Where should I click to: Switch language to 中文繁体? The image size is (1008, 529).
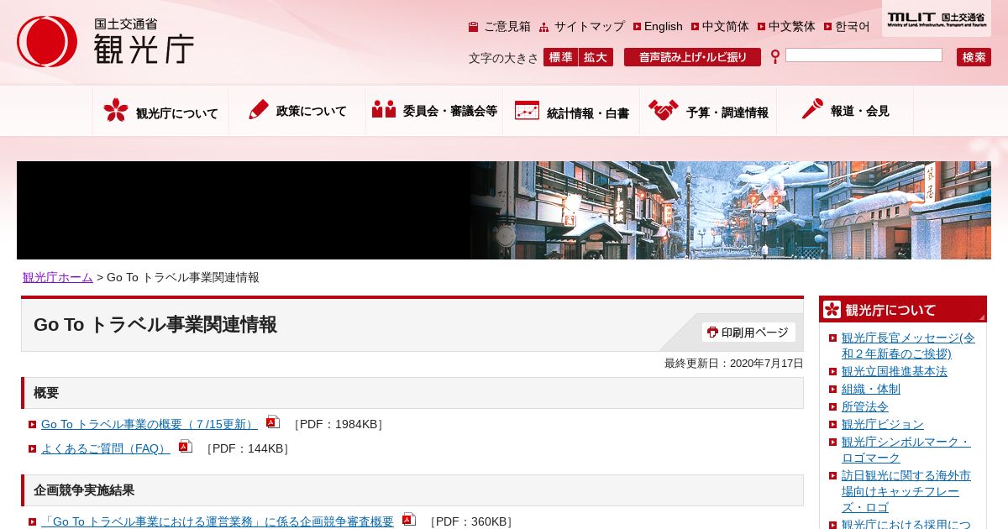pos(792,27)
